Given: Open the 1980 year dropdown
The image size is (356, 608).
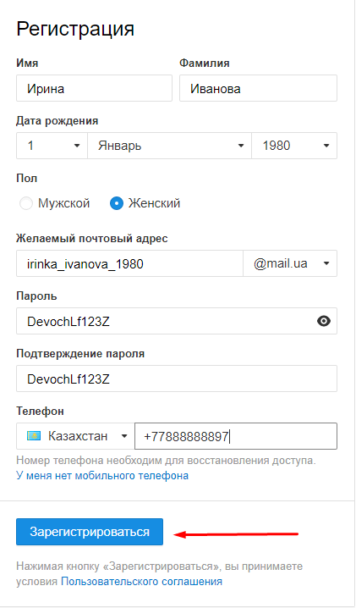Looking at the screenshot, I should click(x=294, y=146).
